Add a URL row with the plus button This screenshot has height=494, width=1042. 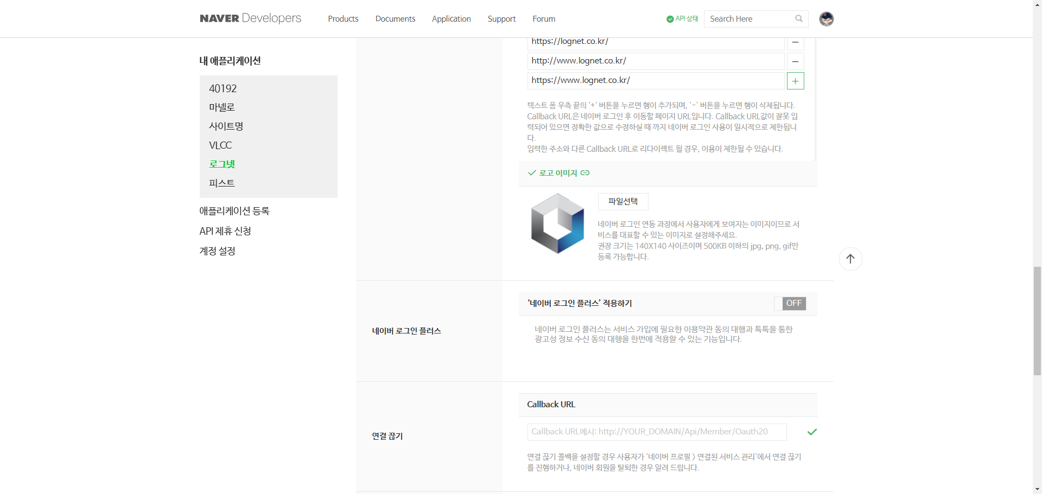(x=795, y=81)
